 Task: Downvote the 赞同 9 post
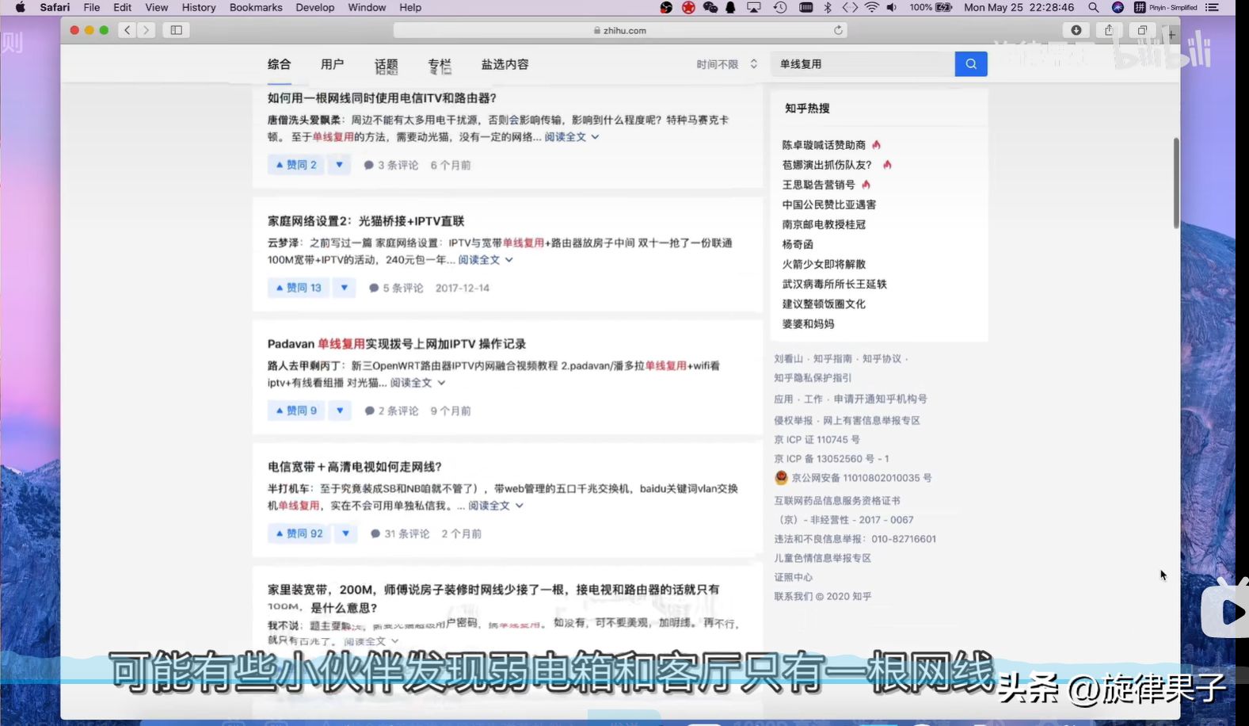click(340, 411)
